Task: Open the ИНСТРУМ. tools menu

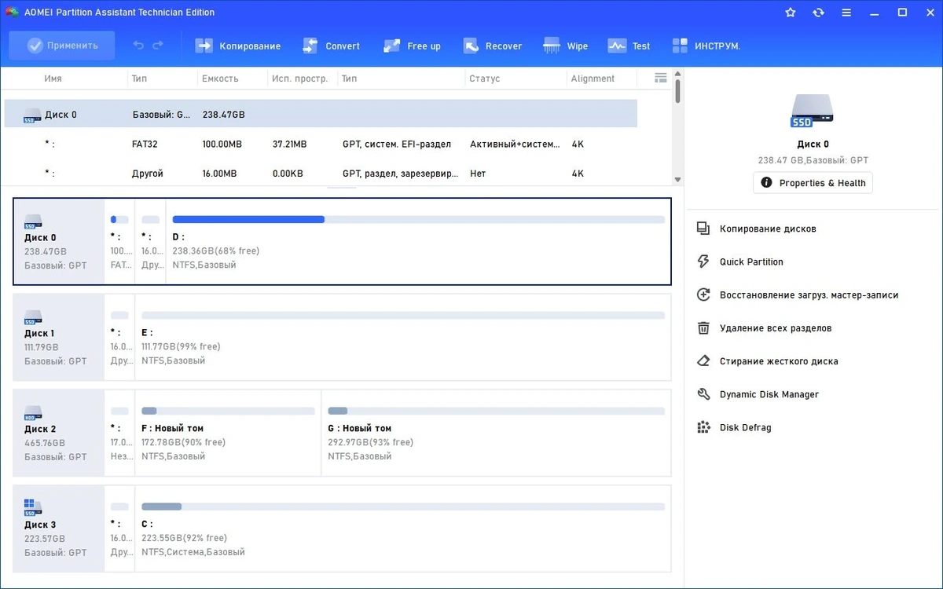Action: pos(706,46)
